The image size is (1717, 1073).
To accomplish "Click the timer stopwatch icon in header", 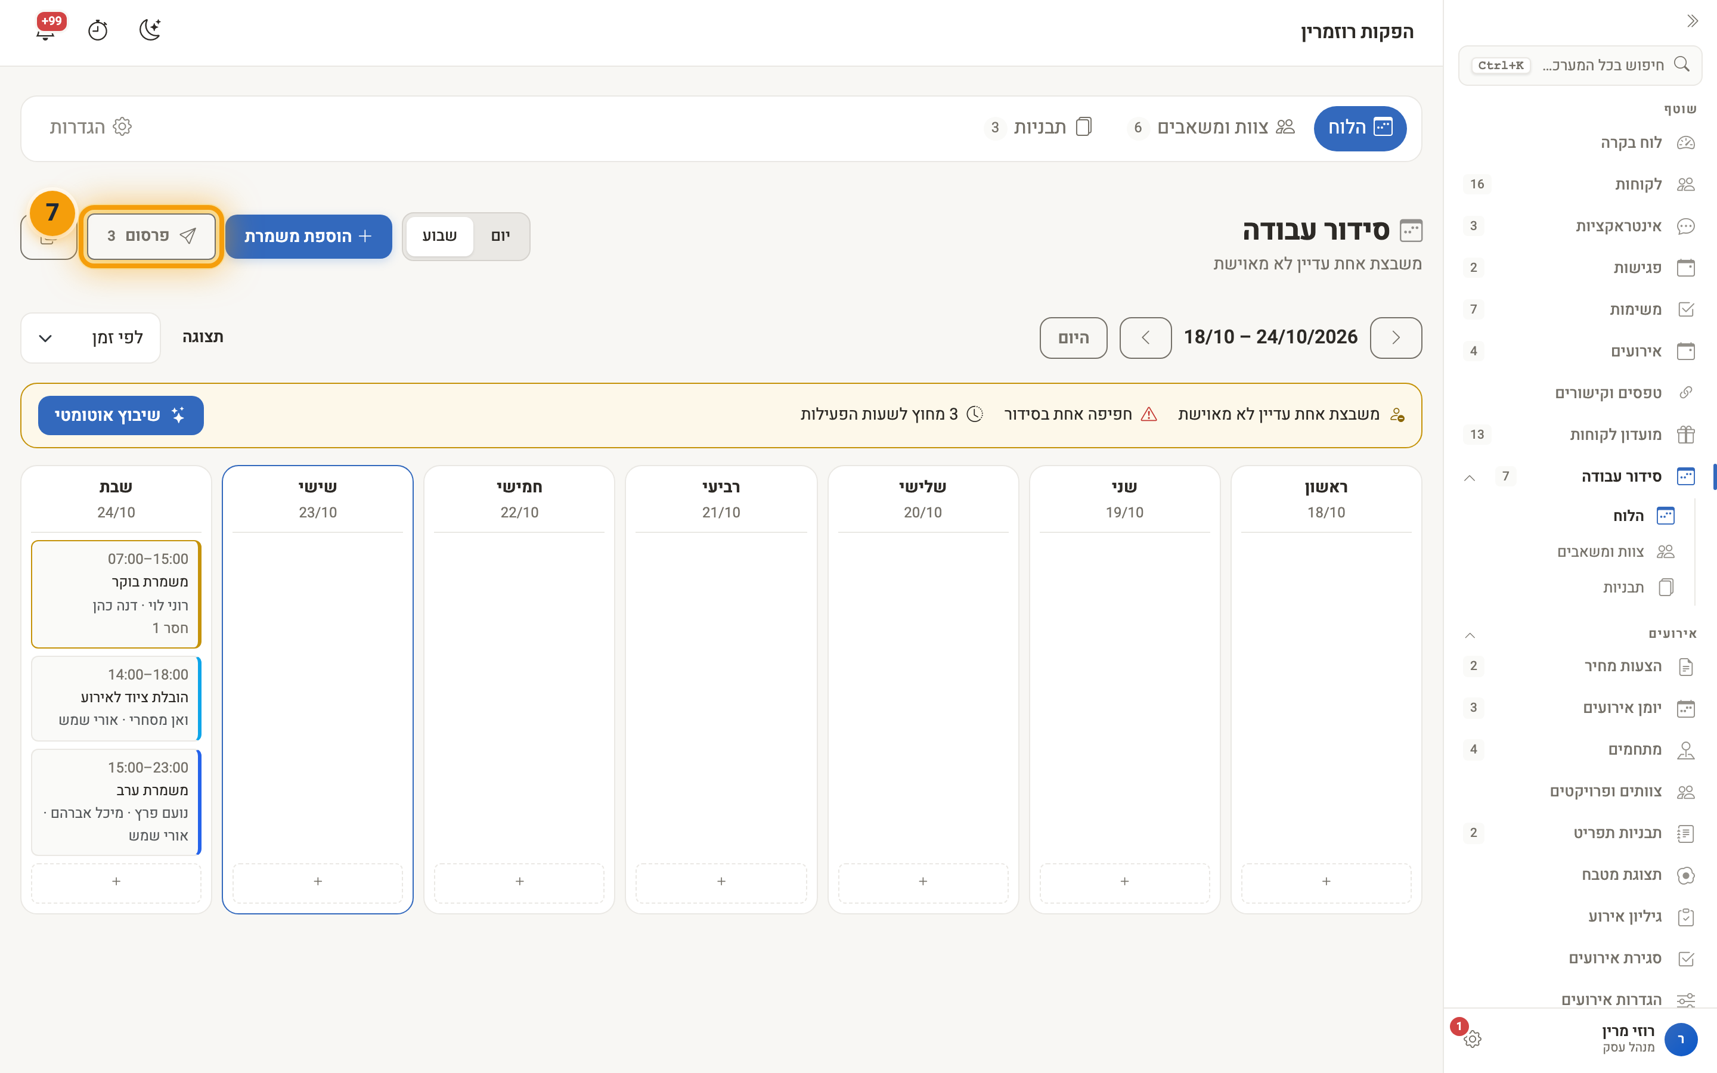I will (x=98, y=30).
